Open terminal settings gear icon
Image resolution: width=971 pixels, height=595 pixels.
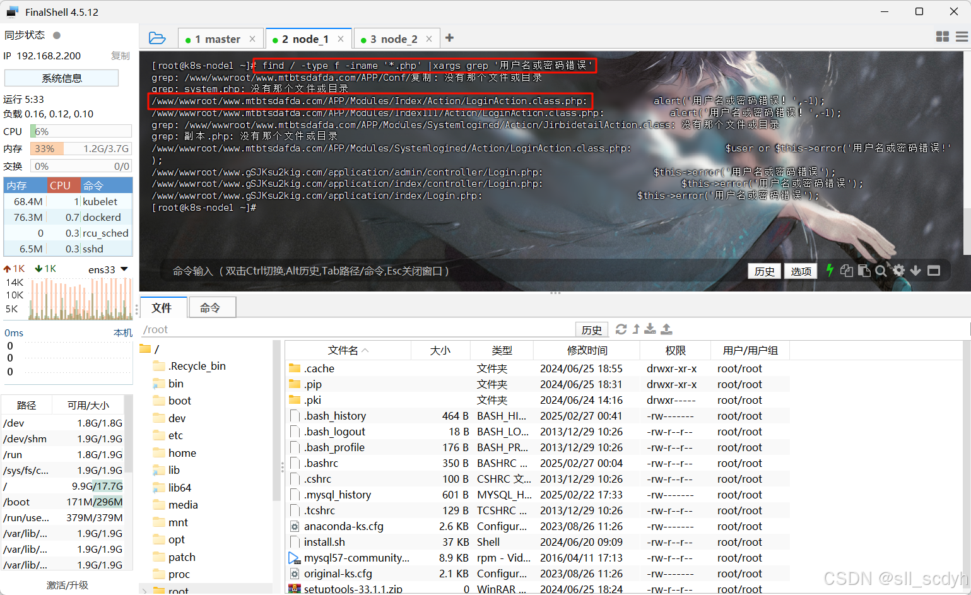click(898, 271)
